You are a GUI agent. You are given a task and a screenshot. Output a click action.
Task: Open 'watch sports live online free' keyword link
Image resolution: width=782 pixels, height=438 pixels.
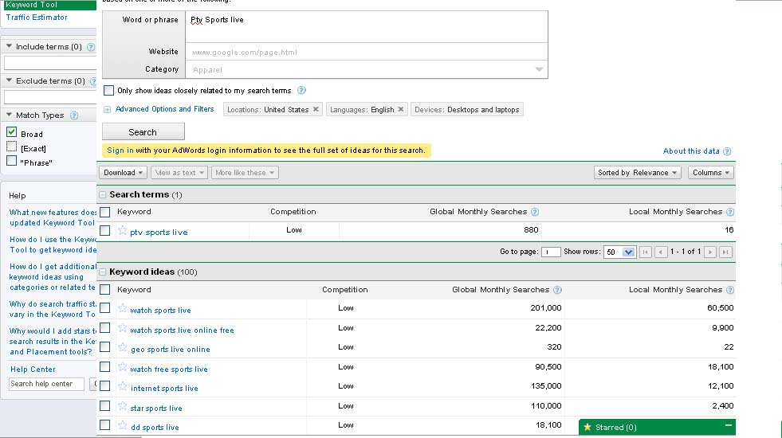[182, 330]
